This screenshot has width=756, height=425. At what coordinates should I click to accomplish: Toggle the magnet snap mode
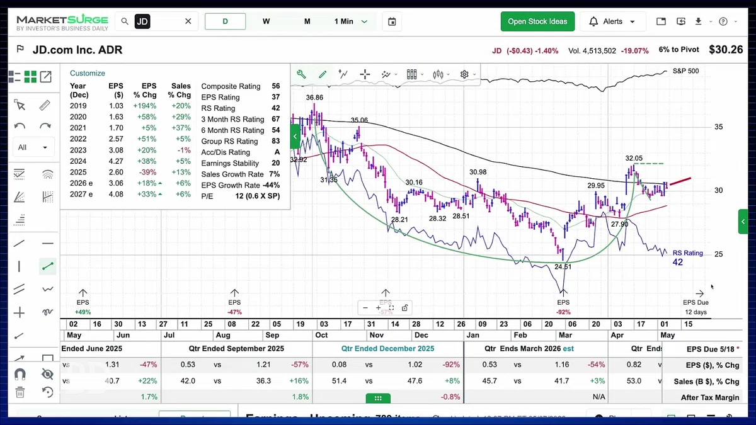click(x=20, y=374)
